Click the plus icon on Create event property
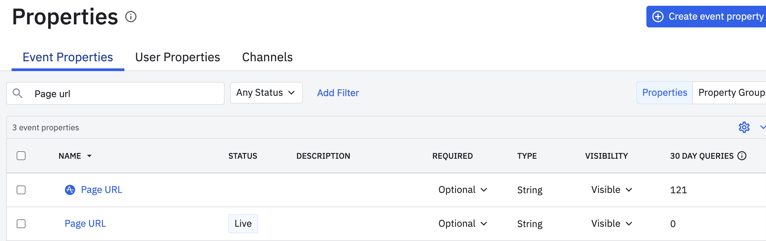 pos(658,17)
